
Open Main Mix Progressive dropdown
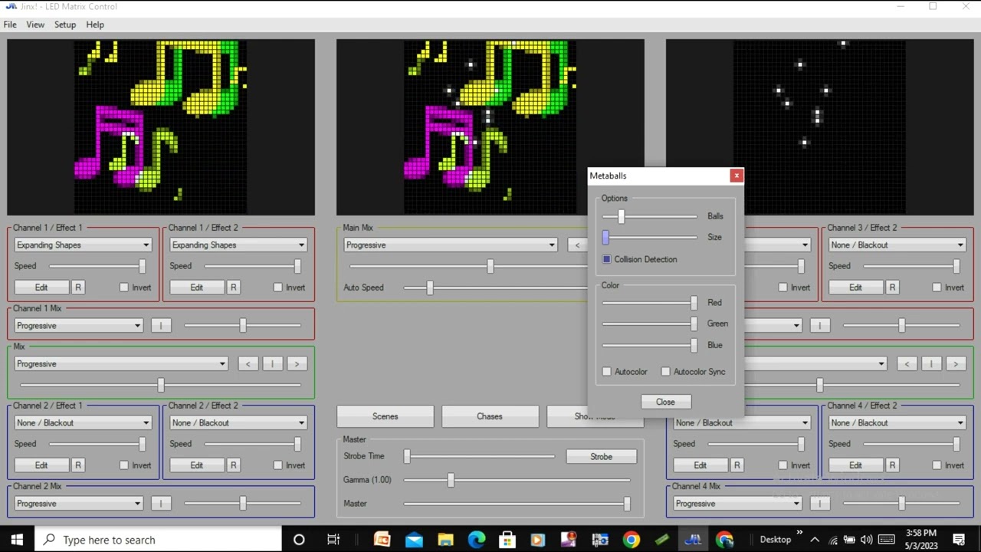pyautogui.click(x=451, y=245)
